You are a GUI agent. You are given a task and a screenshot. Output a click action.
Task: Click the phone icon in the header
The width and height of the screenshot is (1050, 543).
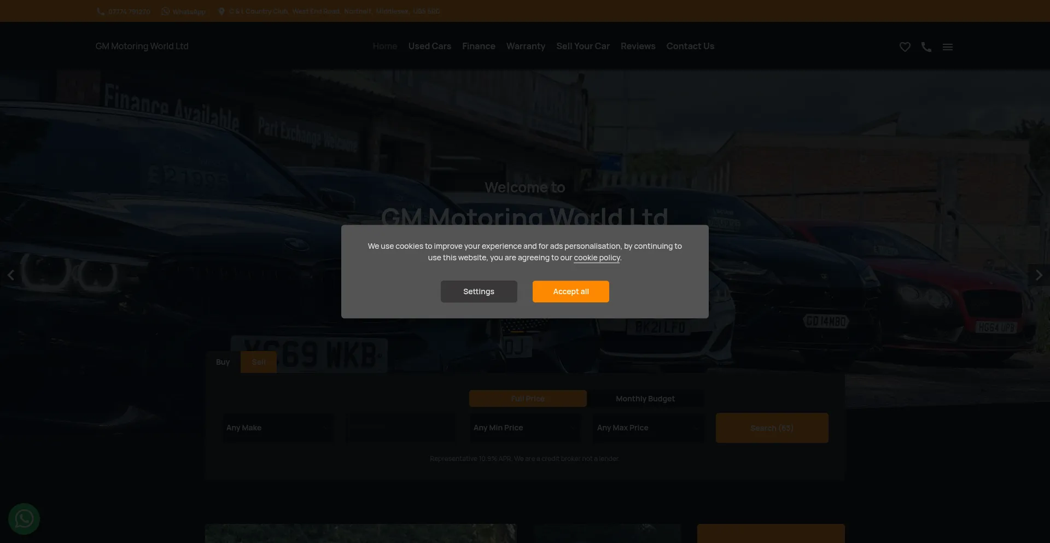tap(926, 46)
